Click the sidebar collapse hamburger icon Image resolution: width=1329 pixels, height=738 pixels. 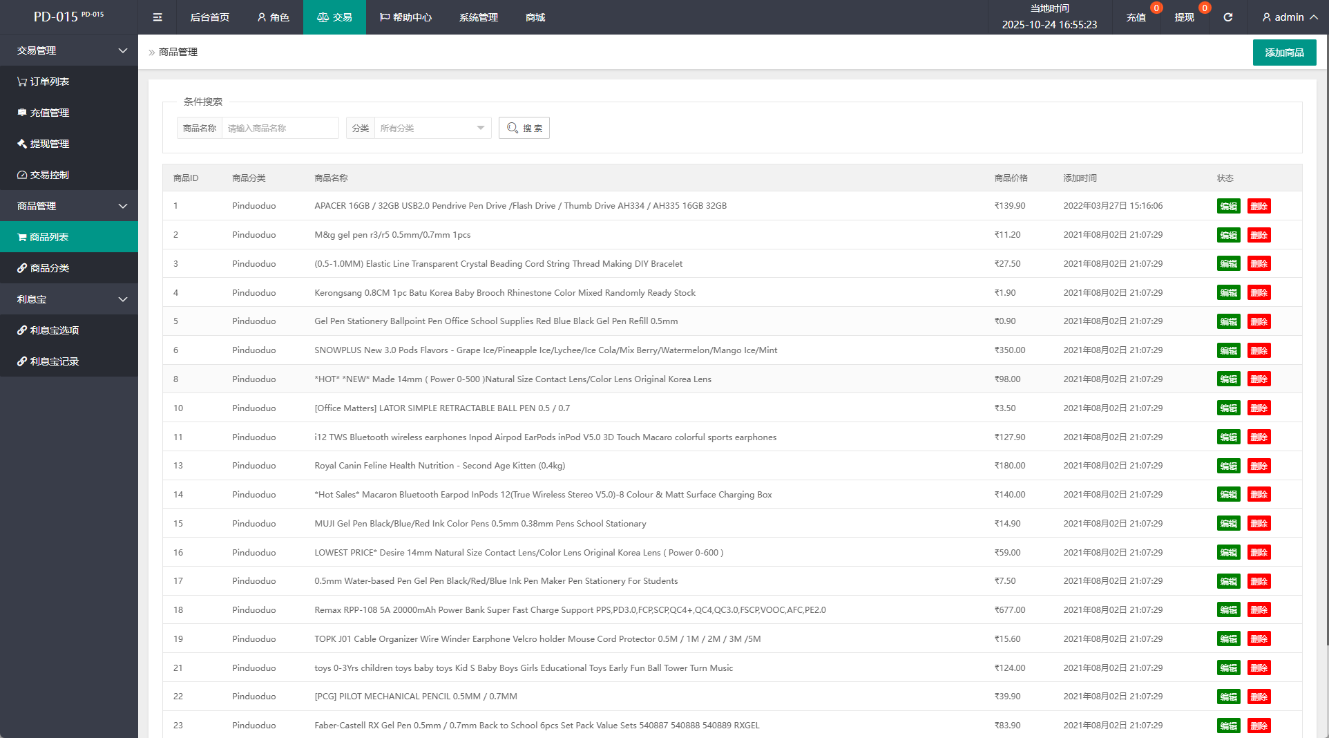click(157, 17)
